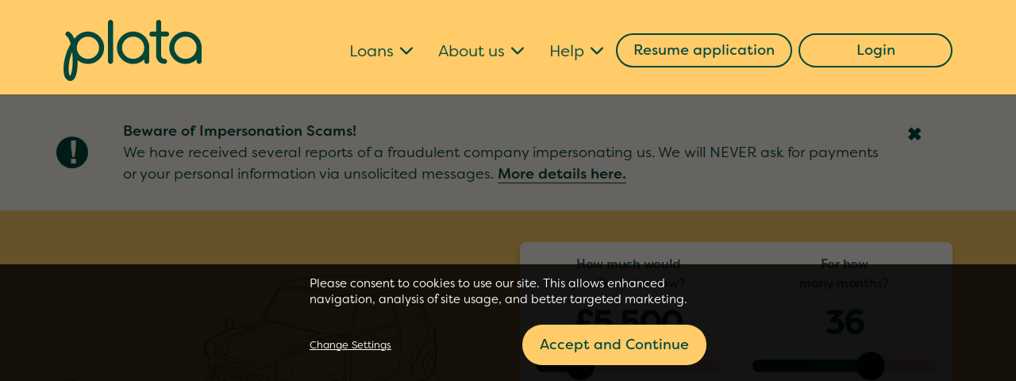Click the 36 months value
Image resolution: width=1016 pixels, height=381 pixels.
(x=845, y=322)
